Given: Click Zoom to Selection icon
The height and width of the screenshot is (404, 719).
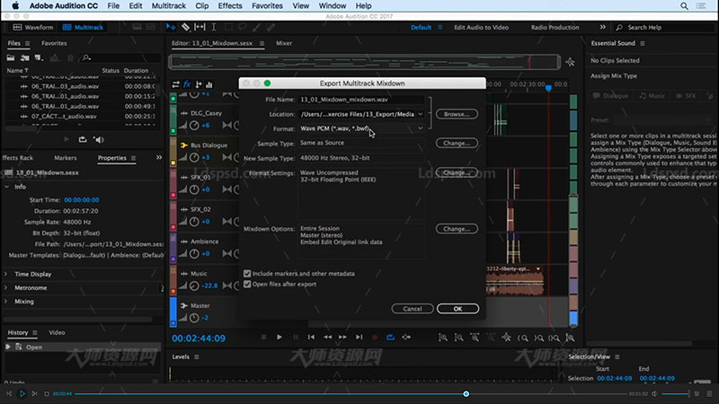Looking at the screenshot, I should [554, 338].
